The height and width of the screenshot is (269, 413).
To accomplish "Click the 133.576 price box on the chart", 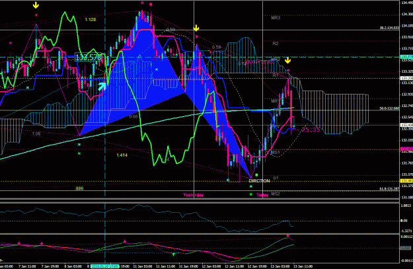I will tap(89, 58).
